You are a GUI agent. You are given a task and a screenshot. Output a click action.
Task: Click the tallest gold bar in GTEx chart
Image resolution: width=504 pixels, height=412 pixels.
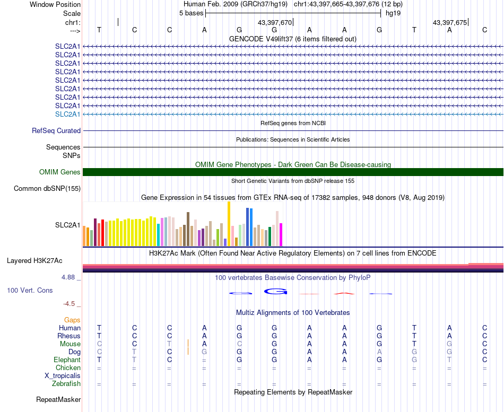229,224
